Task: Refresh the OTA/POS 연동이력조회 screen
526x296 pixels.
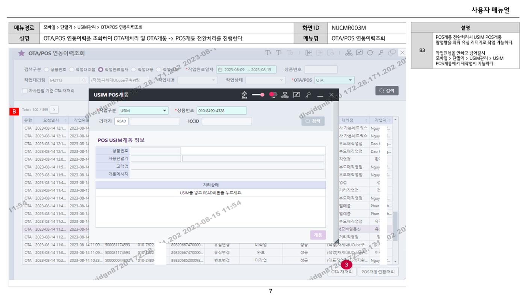Action: 370,53
